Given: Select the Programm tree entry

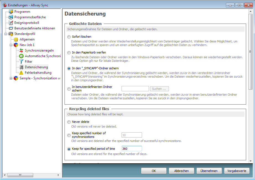Looking at the screenshot, I should click(22, 12).
